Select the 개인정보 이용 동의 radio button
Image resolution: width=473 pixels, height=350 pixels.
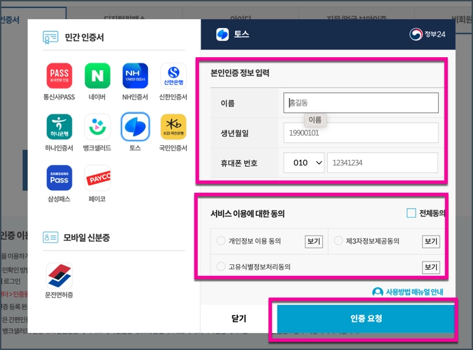(221, 240)
